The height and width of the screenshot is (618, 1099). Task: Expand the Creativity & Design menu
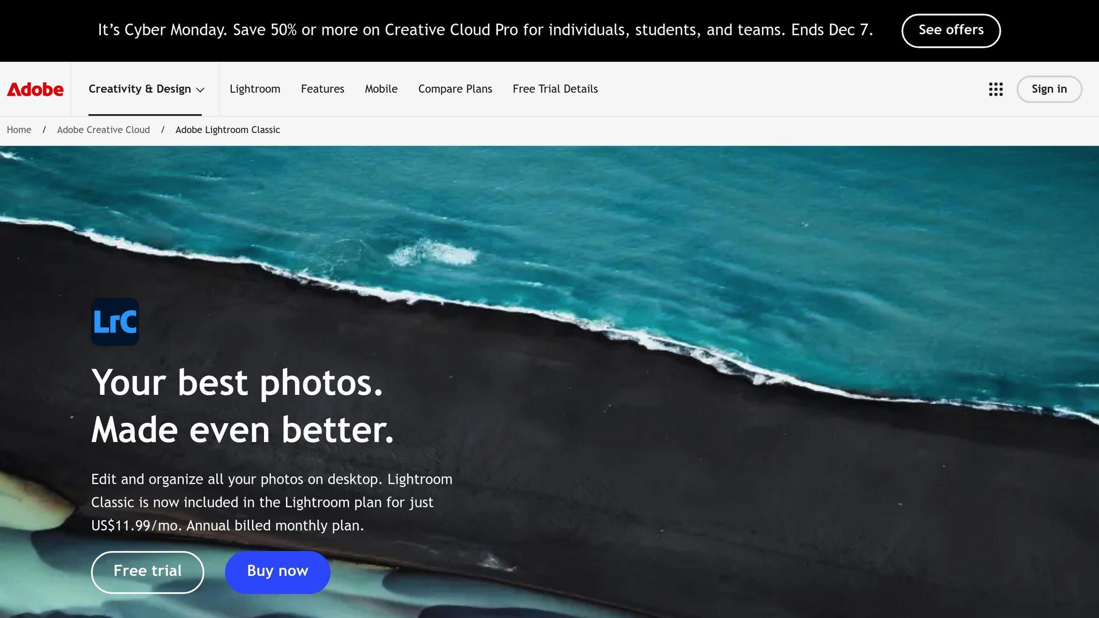146,89
